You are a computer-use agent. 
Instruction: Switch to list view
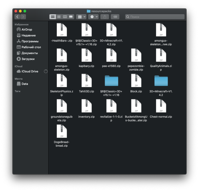click(x=59, y=17)
